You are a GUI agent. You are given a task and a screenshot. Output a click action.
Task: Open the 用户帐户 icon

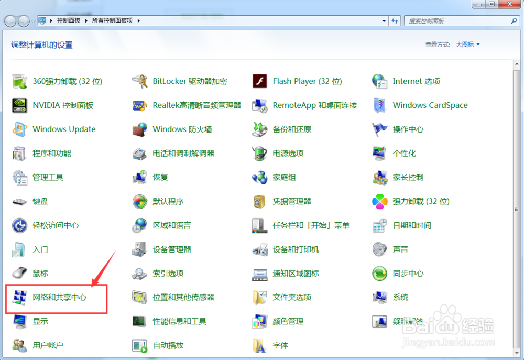point(19,345)
